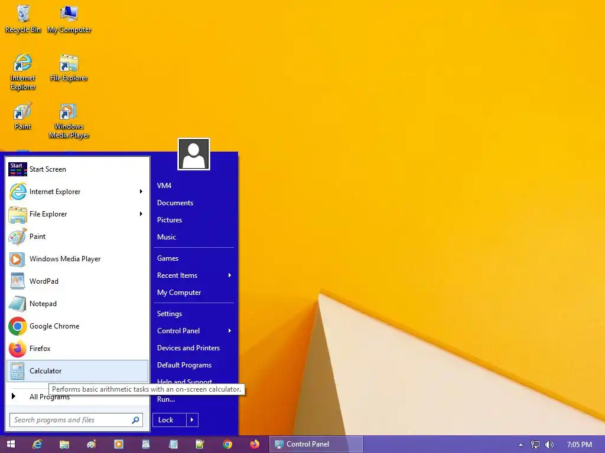
Task: Open Notepad from taskbar
Action: pyautogui.click(x=173, y=444)
